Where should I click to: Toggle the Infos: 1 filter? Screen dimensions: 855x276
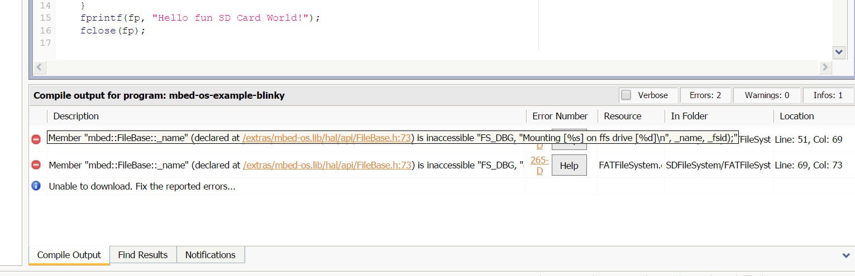click(x=828, y=95)
